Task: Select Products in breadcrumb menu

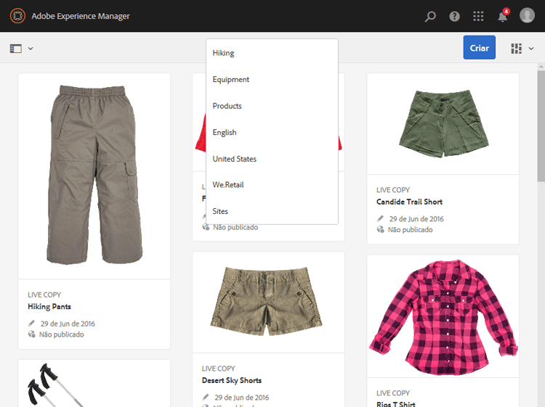Action: point(272,106)
